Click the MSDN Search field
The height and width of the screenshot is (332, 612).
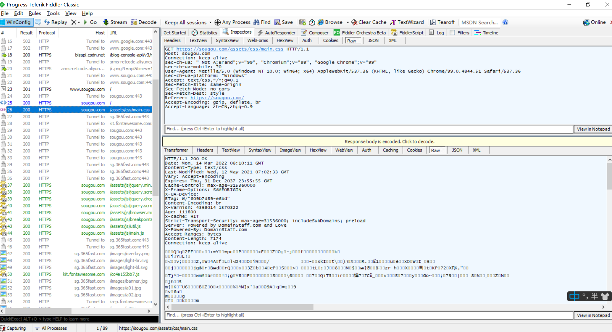pos(479,22)
